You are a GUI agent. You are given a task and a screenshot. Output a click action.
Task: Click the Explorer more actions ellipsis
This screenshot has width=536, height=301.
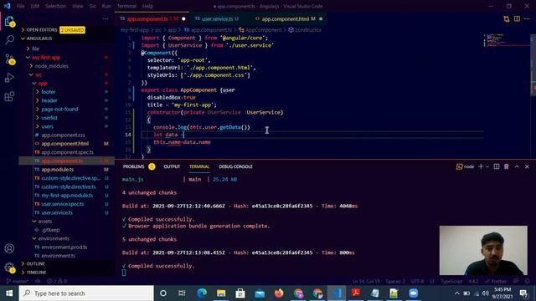coord(106,18)
